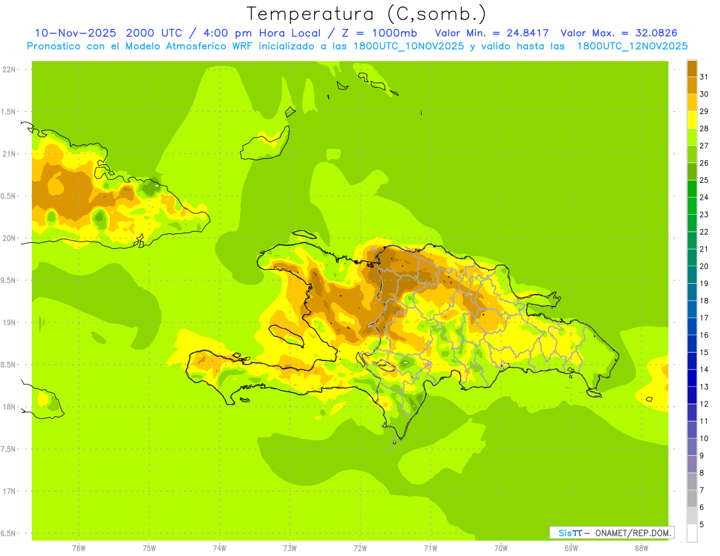
Task: Pick the orange swatch between 30 and 31
Action: pos(692,85)
